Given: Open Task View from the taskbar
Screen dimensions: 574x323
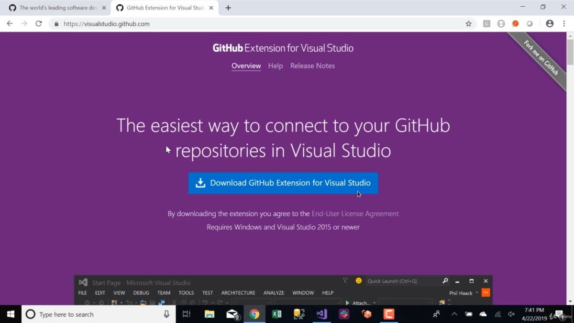Looking at the screenshot, I should [187, 314].
